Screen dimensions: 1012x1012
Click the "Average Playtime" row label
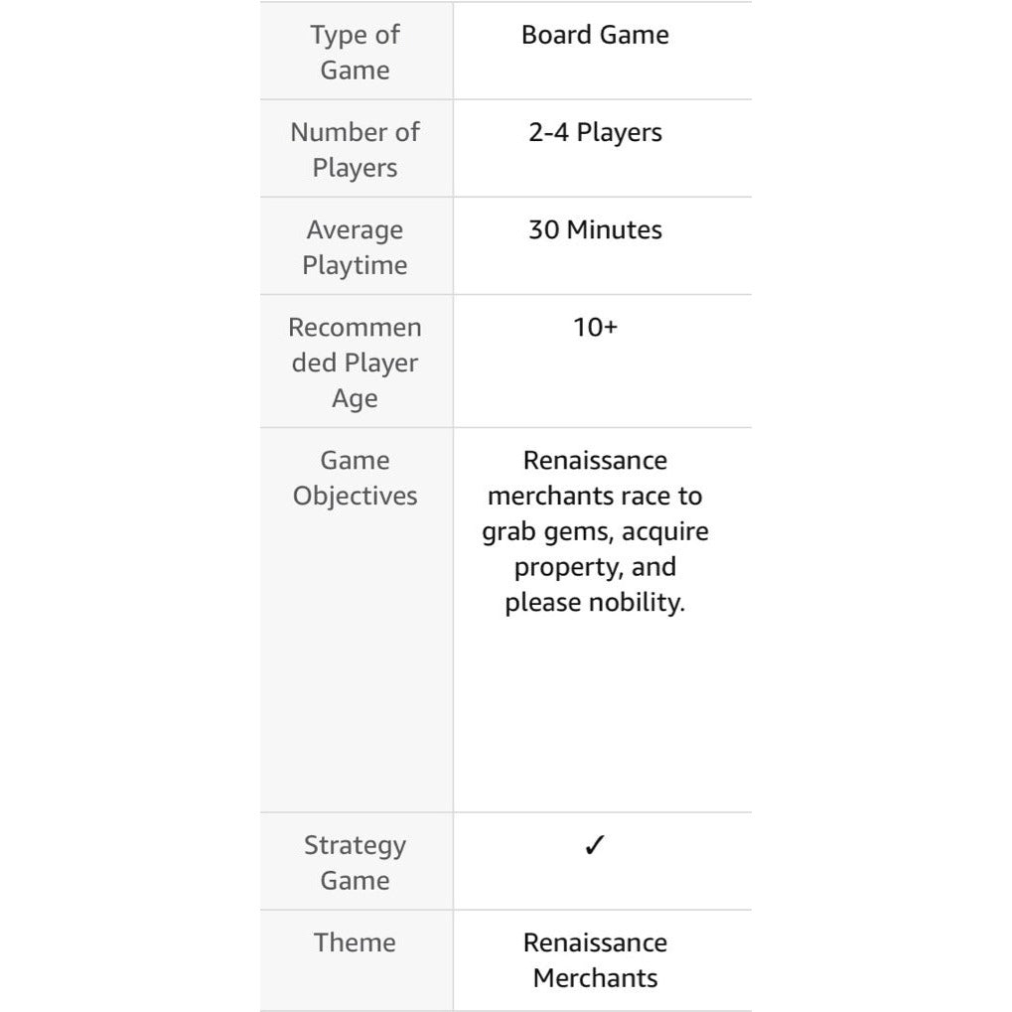[355, 247]
